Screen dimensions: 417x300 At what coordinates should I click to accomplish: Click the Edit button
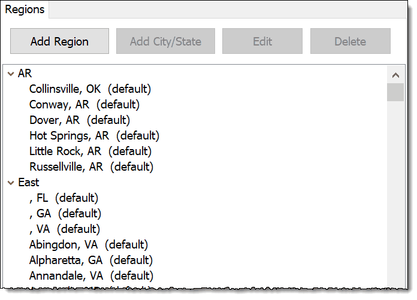point(262,41)
